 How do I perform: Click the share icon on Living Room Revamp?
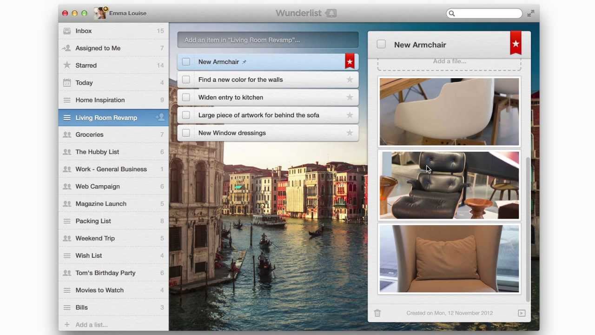click(x=160, y=118)
